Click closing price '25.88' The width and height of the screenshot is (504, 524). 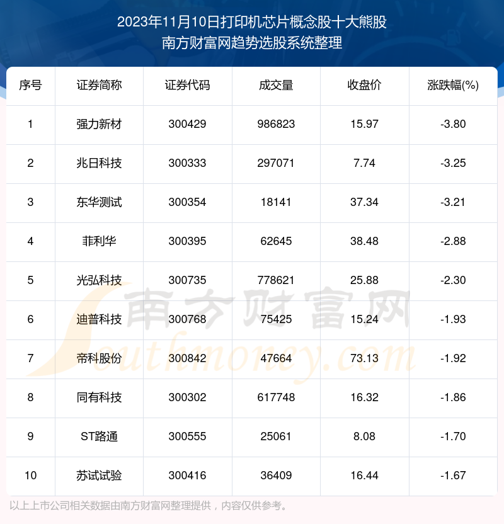[364, 281]
